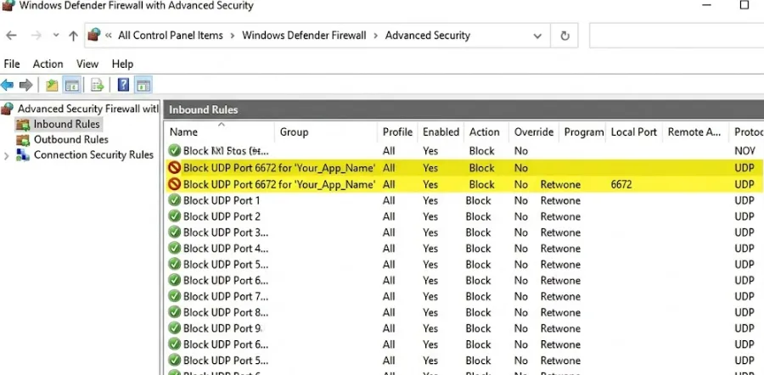This screenshot has height=375, width=764.
Task: Sort by the Action column header
Action: point(485,132)
